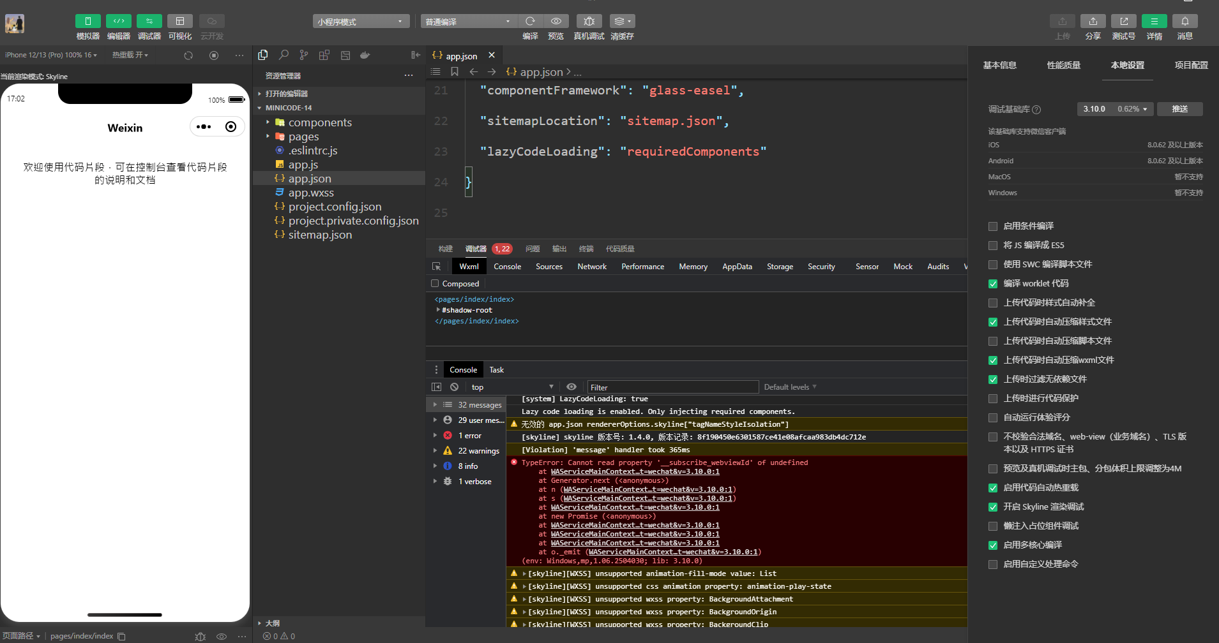The height and width of the screenshot is (643, 1219).
Task: Select project.config.json in file tree
Action: (335, 207)
